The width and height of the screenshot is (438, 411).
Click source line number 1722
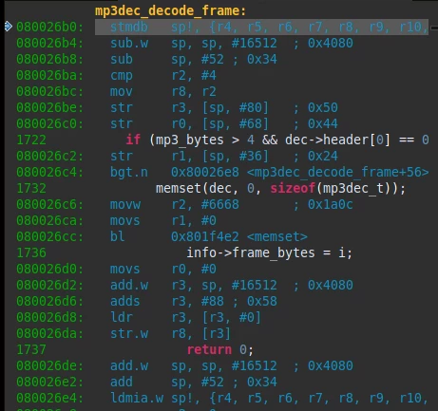tap(31, 140)
